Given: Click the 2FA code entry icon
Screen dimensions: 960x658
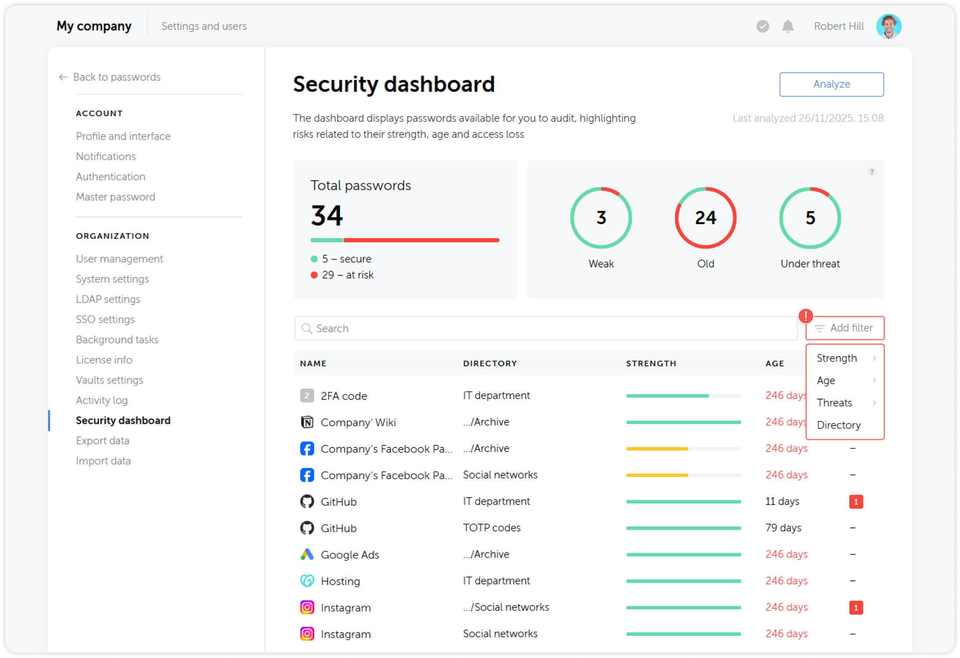Looking at the screenshot, I should coord(307,396).
